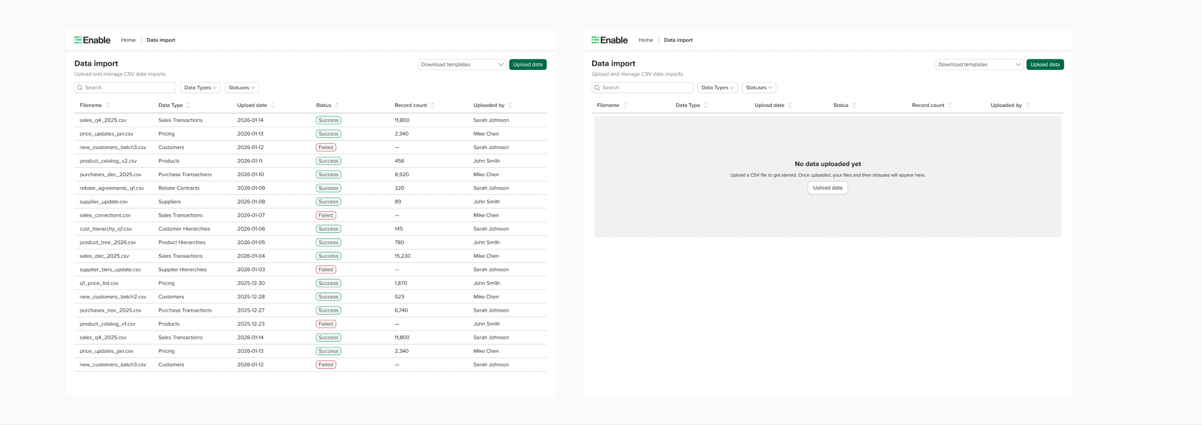Click No data uploaded yet heading
The width and height of the screenshot is (1202, 425).
[x=828, y=164]
